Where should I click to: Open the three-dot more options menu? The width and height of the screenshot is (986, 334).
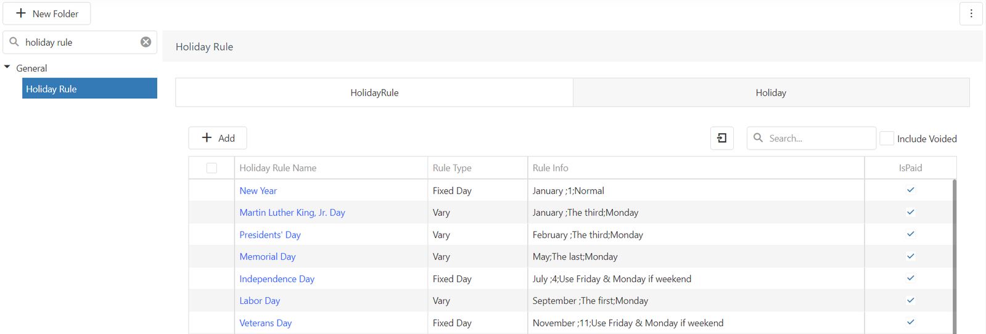coord(971,14)
